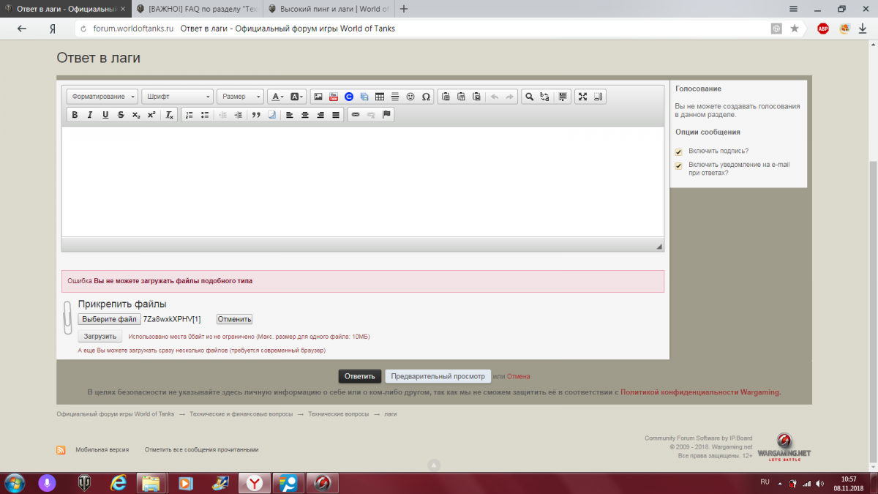Screen dimensions: 878x494
Task: Click 'Отметить все сообщения прочитанными'
Action: [x=201, y=450]
